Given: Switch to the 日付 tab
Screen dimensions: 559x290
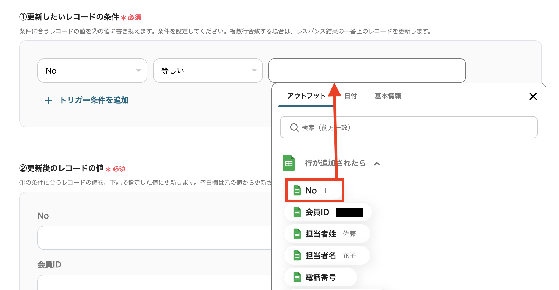Looking at the screenshot, I should pyautogui.click(x=350, y=96).
